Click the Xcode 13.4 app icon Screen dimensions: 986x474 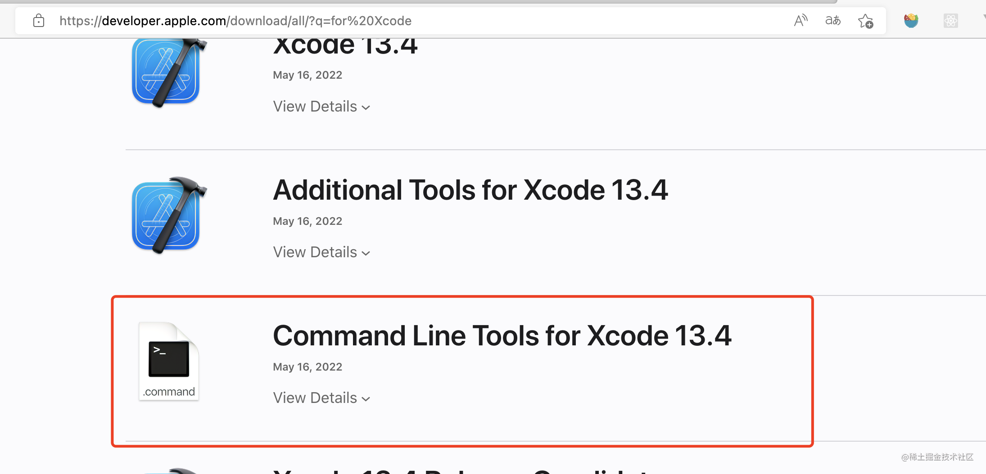169,73
